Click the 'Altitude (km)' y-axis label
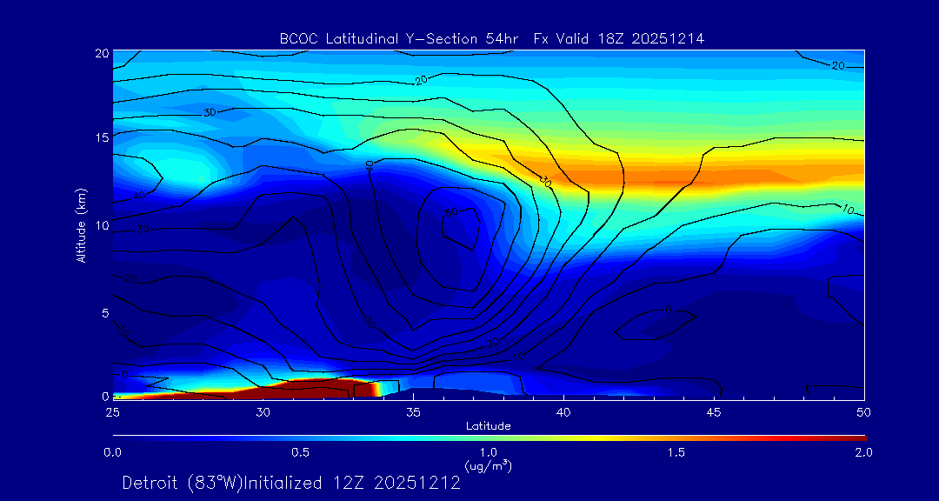The image size is (939, 501). point(82,225)
